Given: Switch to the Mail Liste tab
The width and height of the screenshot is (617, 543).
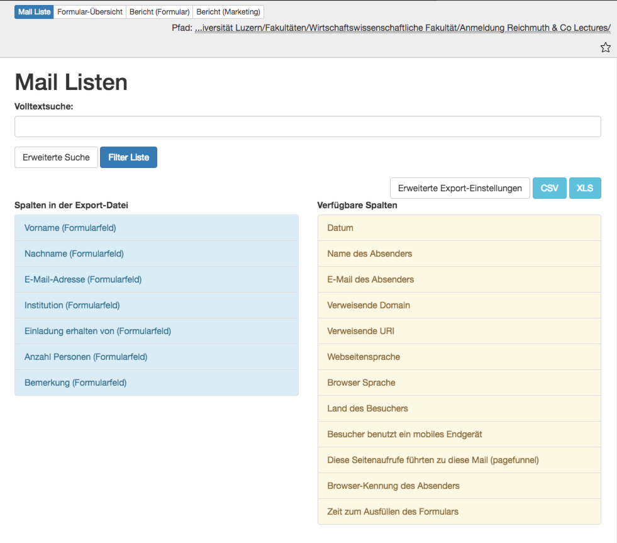Looking at the screenshot, I should tap(34, 12).
